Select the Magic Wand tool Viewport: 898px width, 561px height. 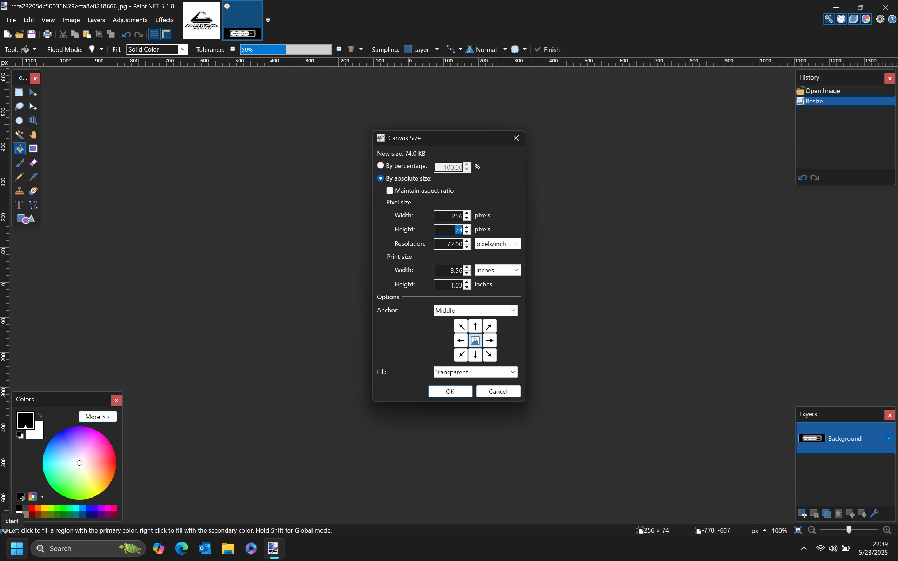(19, 135)
